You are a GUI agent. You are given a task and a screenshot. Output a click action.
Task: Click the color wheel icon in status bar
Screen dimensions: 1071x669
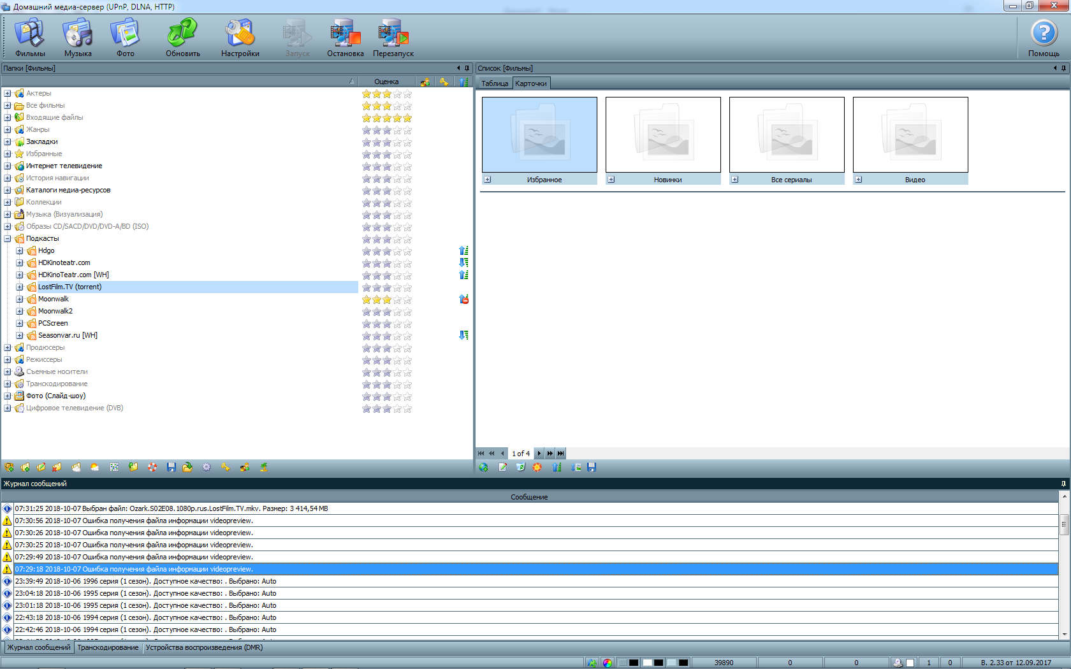coord(607,663)
